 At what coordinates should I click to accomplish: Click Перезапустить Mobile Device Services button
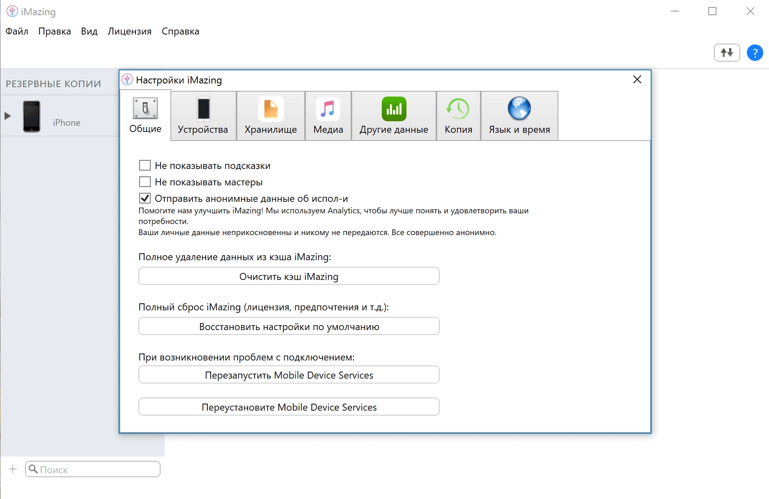pyautogui.click(x=289, y=375)
